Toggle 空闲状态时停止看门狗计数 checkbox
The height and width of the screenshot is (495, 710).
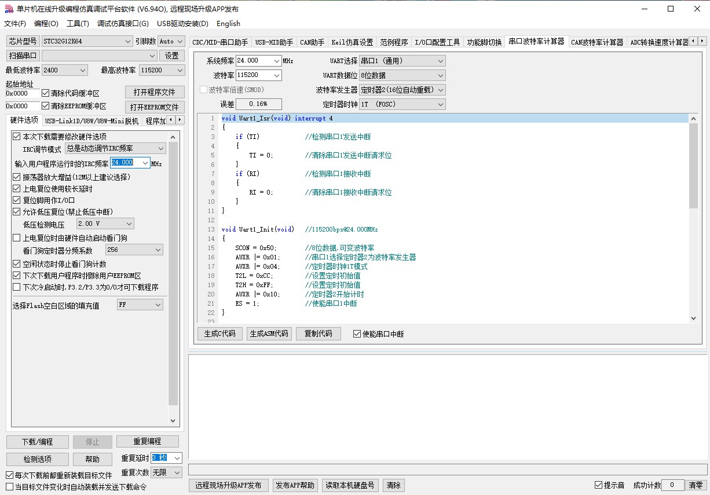(x=17, y=264)
